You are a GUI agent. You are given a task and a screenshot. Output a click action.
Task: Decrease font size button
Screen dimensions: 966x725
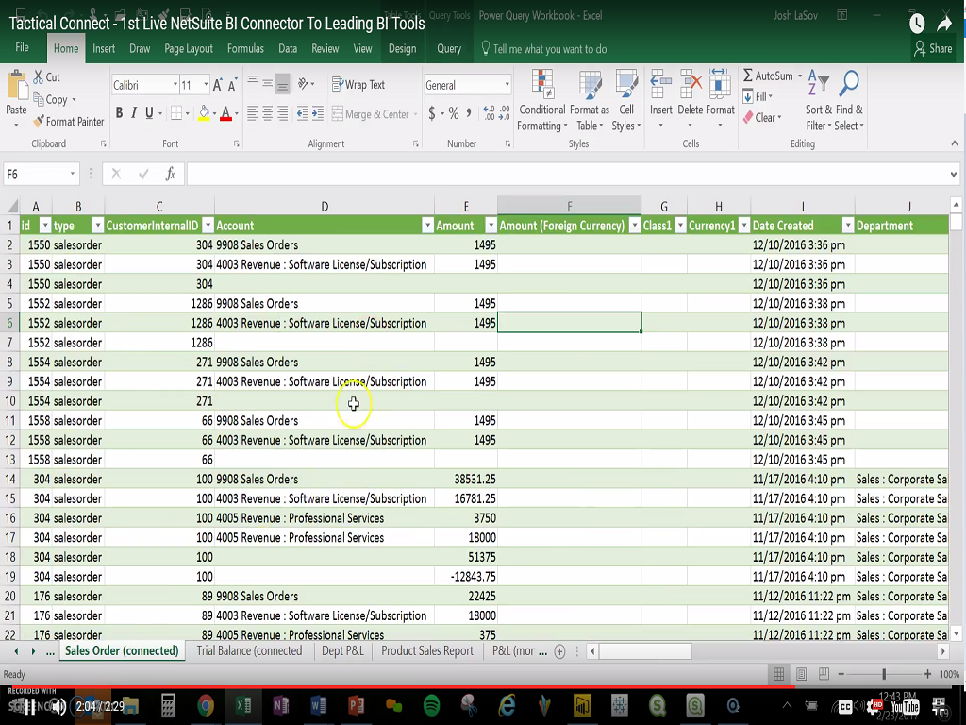point(232,85)
